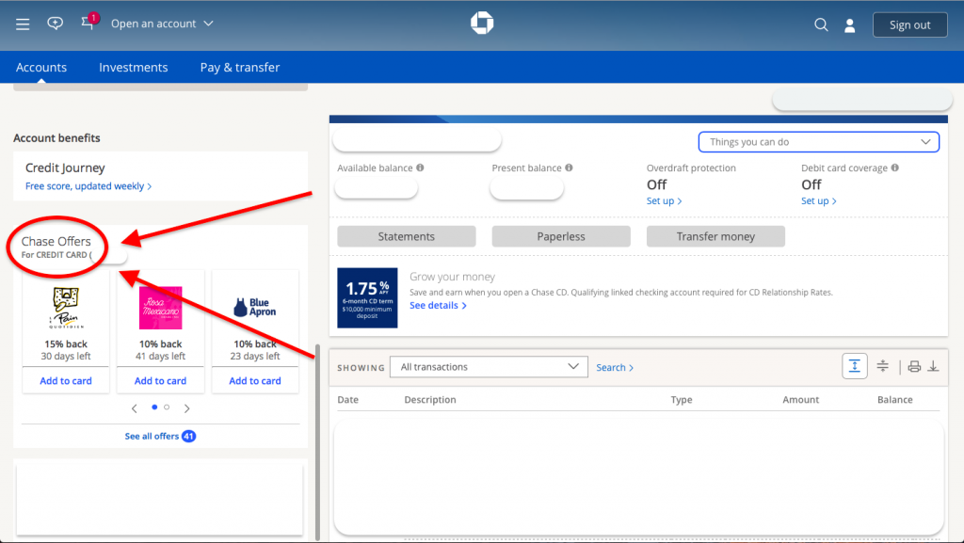The height and width of the screenshot is (543, 964).
Task: Expand the Open an account dropdown
Action: point(162,24)
